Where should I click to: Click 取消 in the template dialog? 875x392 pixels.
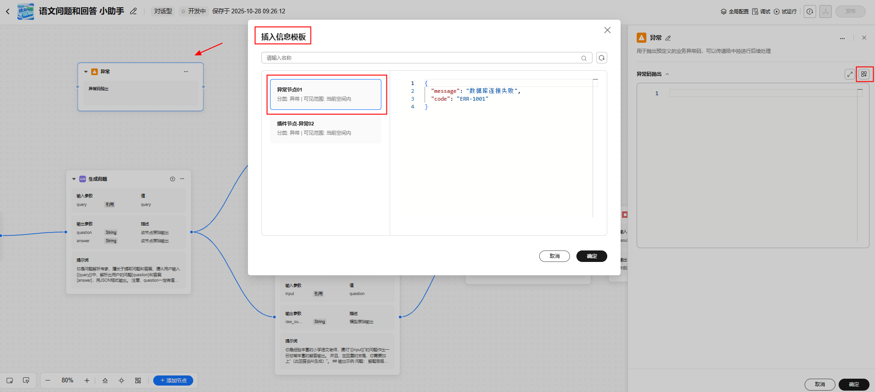coord(554,256)
